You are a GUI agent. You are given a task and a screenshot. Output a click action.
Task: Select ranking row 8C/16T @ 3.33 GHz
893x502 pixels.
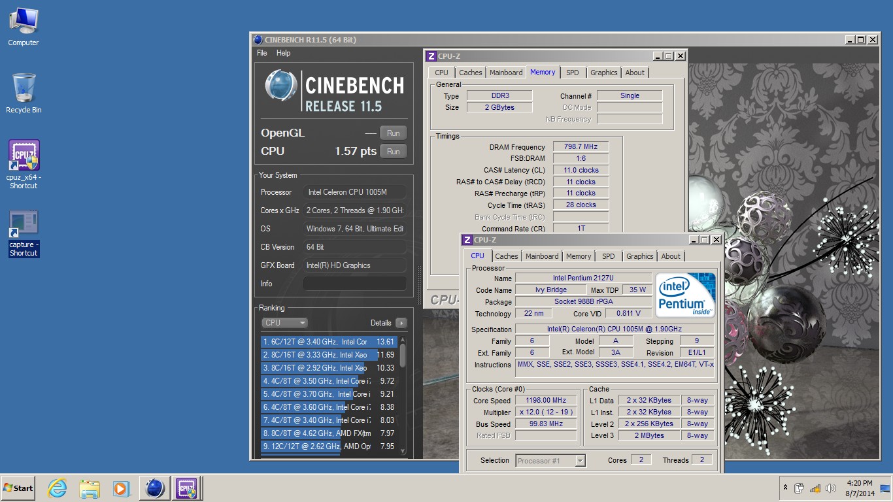329,355
